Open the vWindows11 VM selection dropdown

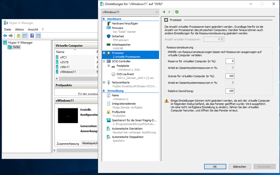[x=158, y=12]
